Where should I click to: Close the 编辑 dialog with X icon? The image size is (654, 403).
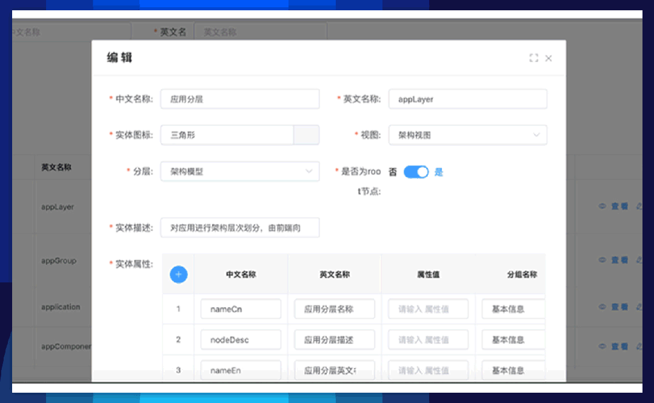point(549,58)
